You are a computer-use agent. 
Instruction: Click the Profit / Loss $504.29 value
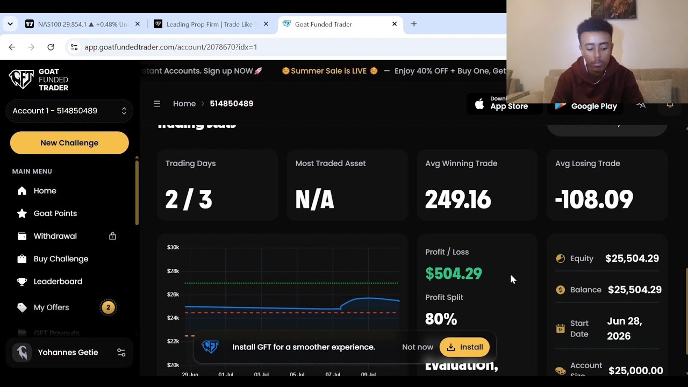(x=454, y=274)
